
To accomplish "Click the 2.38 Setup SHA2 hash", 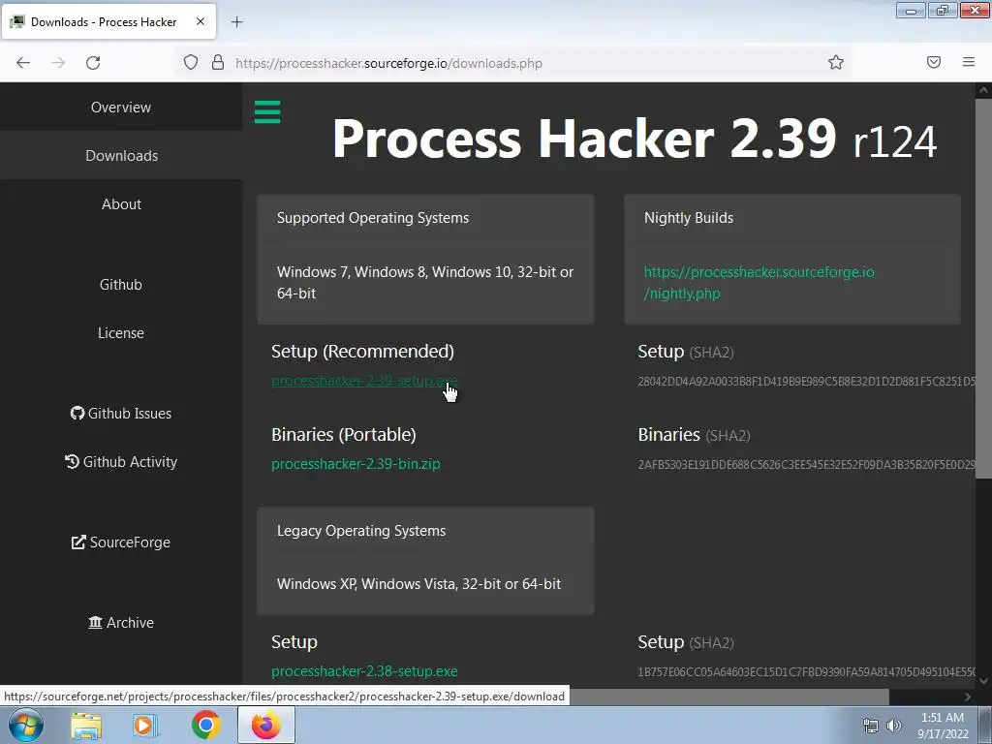I will (x=807, y=671).
